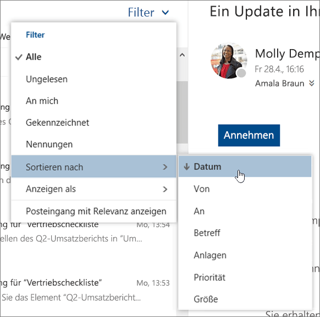The width and height of the screenshot is (320, 317).
Task: Sort messages by Von
Action: pos(245,189)
